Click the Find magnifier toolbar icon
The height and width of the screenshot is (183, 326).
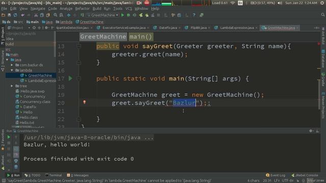point(56,15)
